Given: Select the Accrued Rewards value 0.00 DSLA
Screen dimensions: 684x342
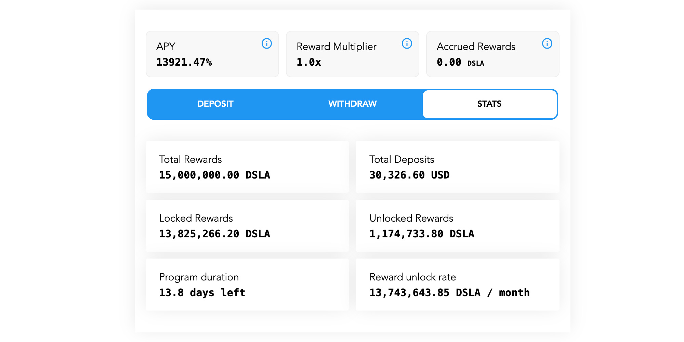Looking at the screenshot, I should [x=460, y=62].
